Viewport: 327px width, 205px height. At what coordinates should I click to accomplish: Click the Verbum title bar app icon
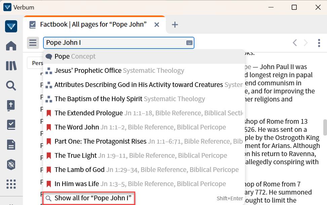(x=7, y=7)
